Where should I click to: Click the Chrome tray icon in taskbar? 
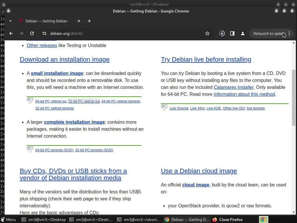[263, 220]
